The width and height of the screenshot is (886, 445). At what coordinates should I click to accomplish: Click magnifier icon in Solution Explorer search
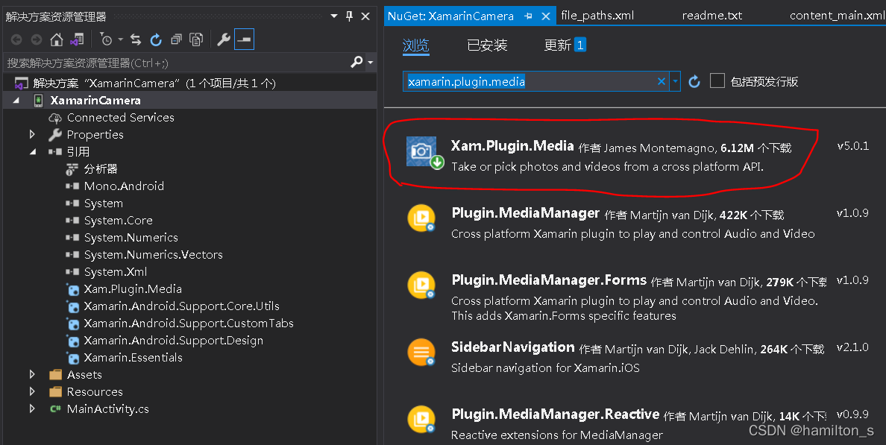click(x=356, y=62)
